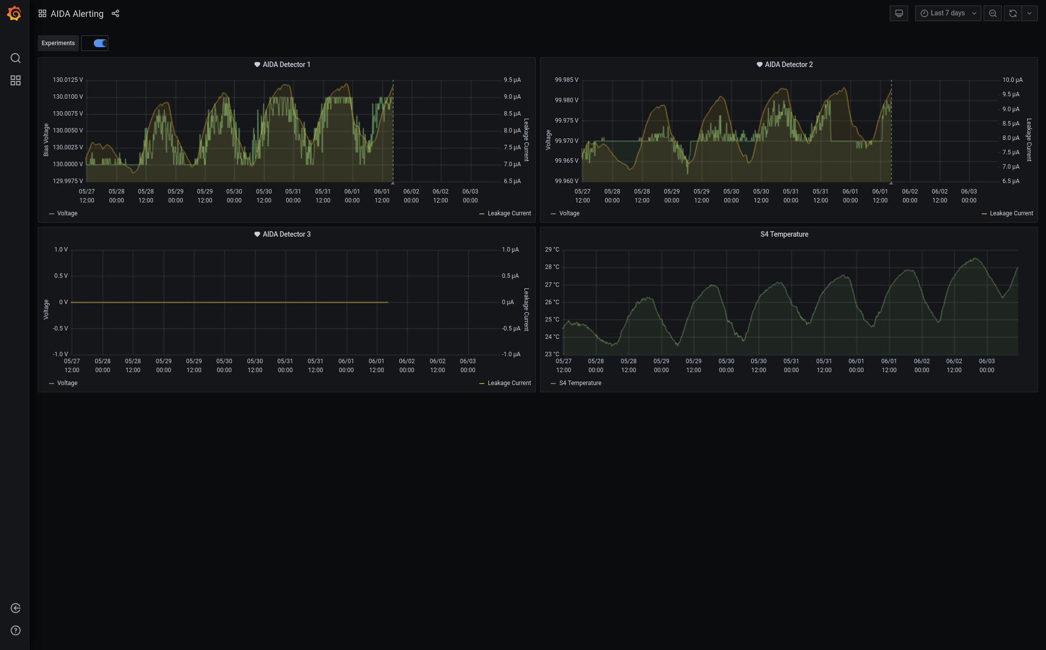Toggle Leakage Current series in Detector 3 legend

click(x=509, y=383)
